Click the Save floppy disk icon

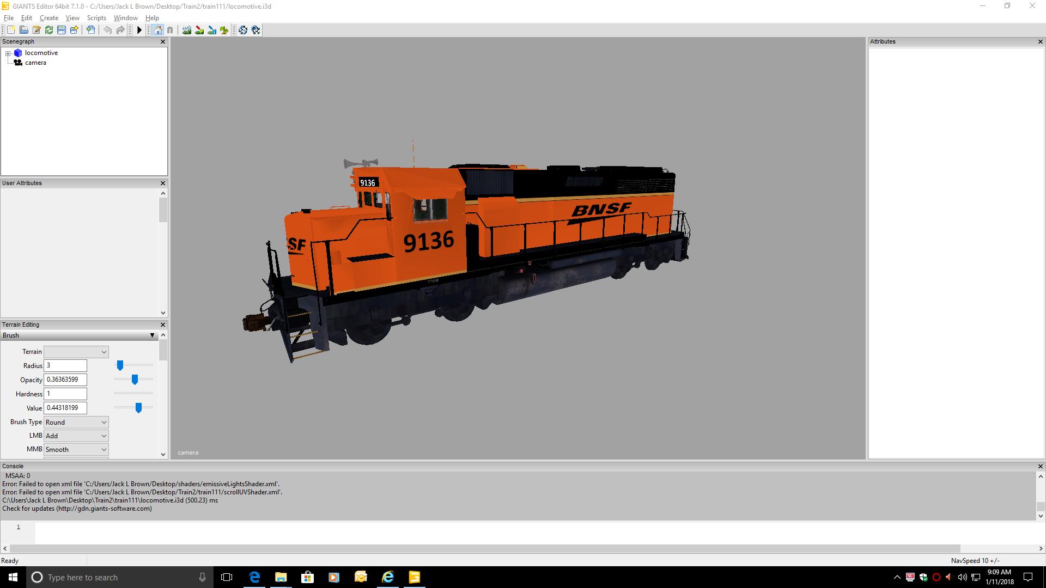click(62, 30)
